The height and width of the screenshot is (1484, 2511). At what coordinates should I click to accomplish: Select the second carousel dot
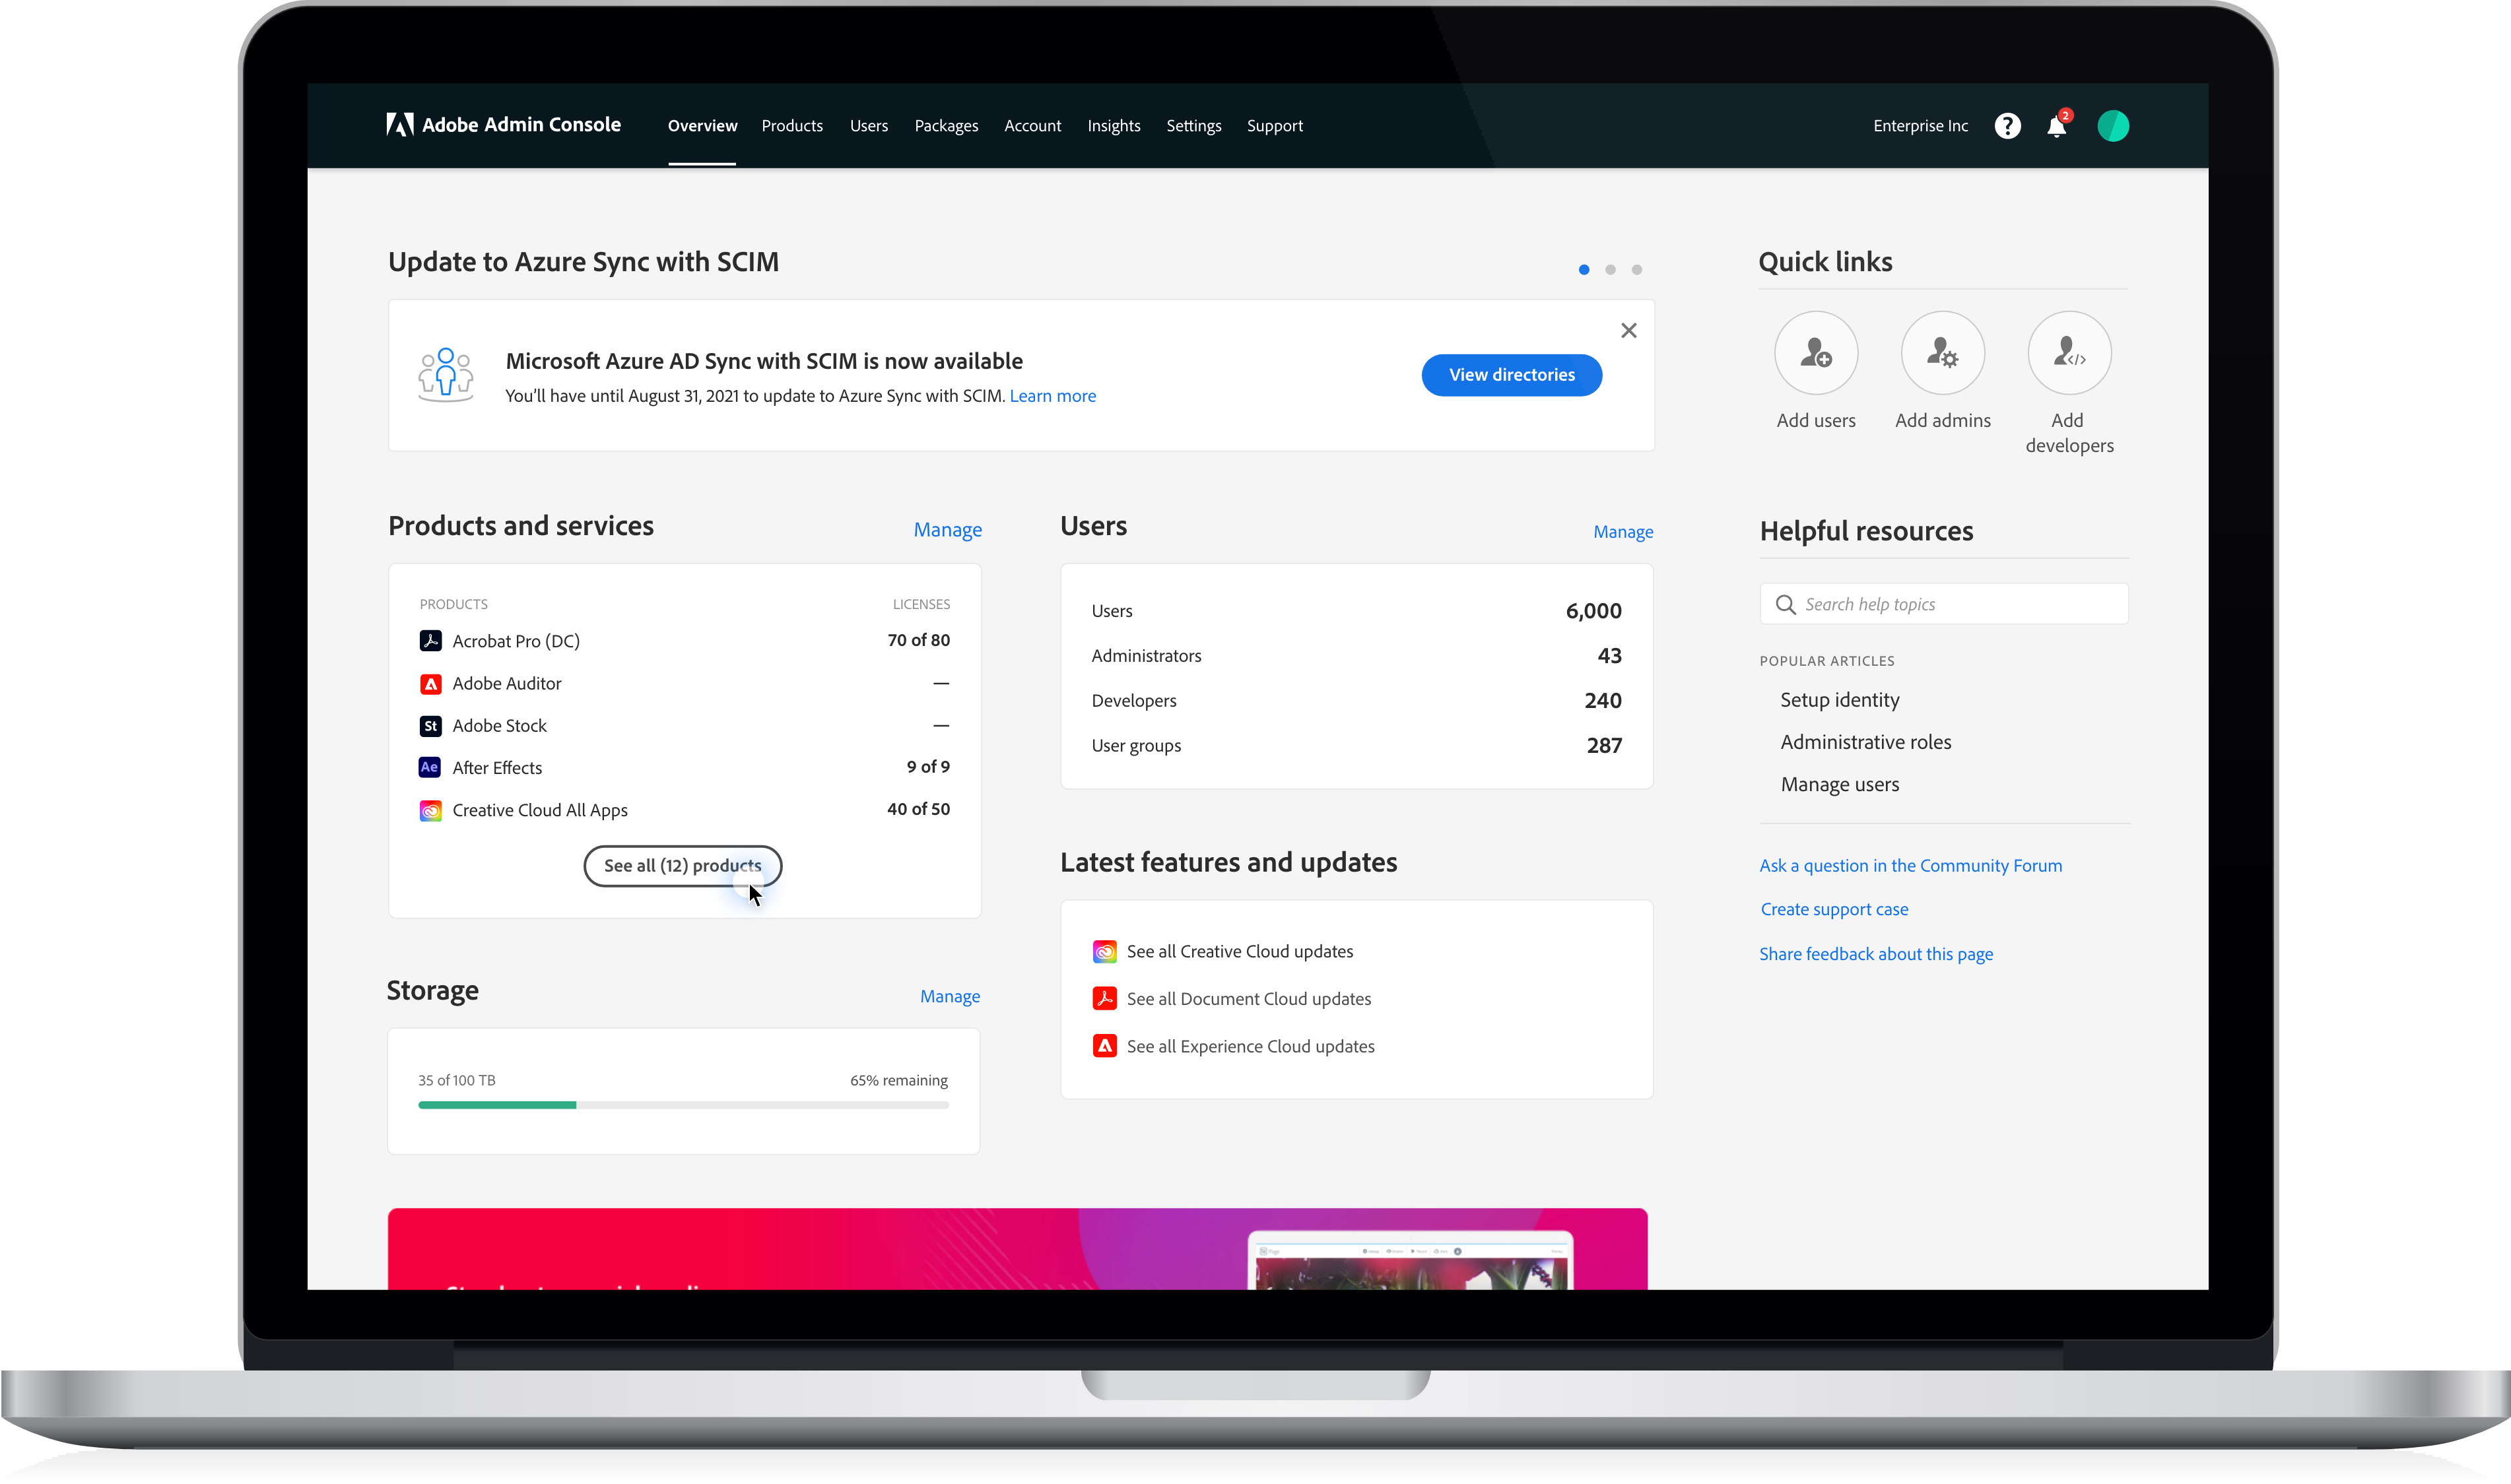[x=1611, y=269]
